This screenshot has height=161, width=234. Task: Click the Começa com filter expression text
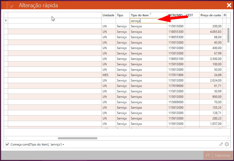tap(36, 144)
